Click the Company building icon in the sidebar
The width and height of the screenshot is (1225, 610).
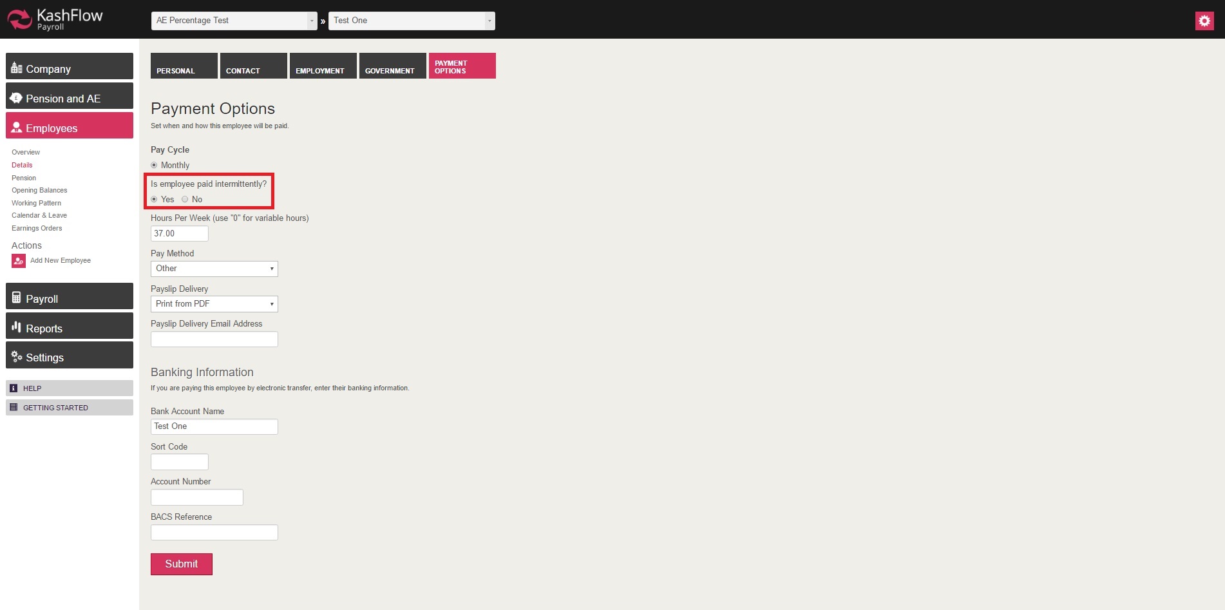click(x=17, y=68)
